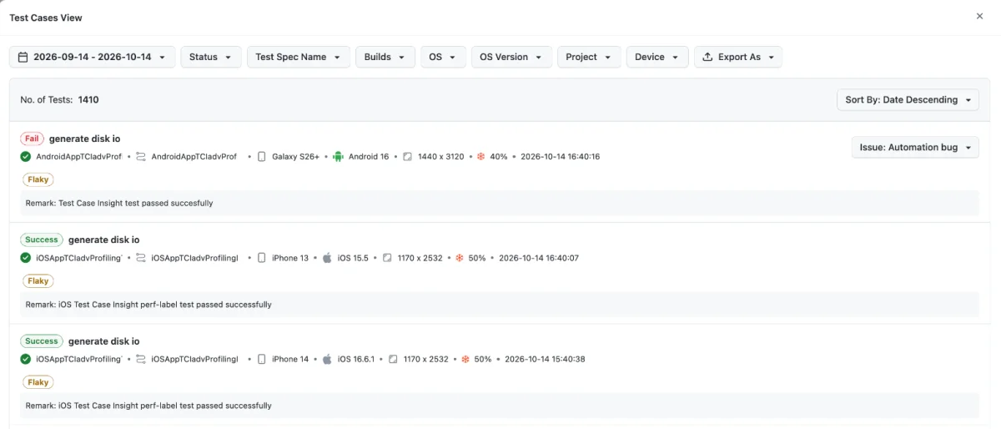Click the first AndroidAppTCIadvProf project name
1001x429 pixels.
pyautogui.click(x=78, y=157)
